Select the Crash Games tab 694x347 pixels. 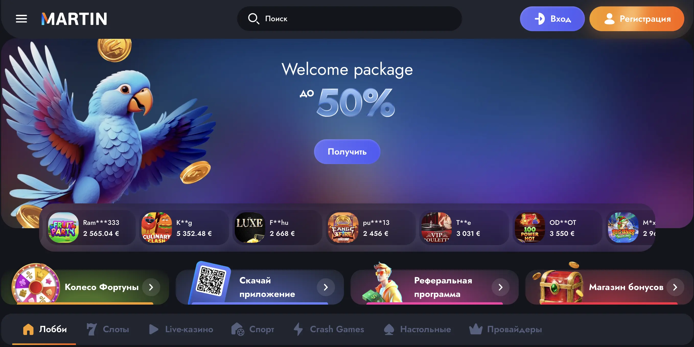coord(329,329)
